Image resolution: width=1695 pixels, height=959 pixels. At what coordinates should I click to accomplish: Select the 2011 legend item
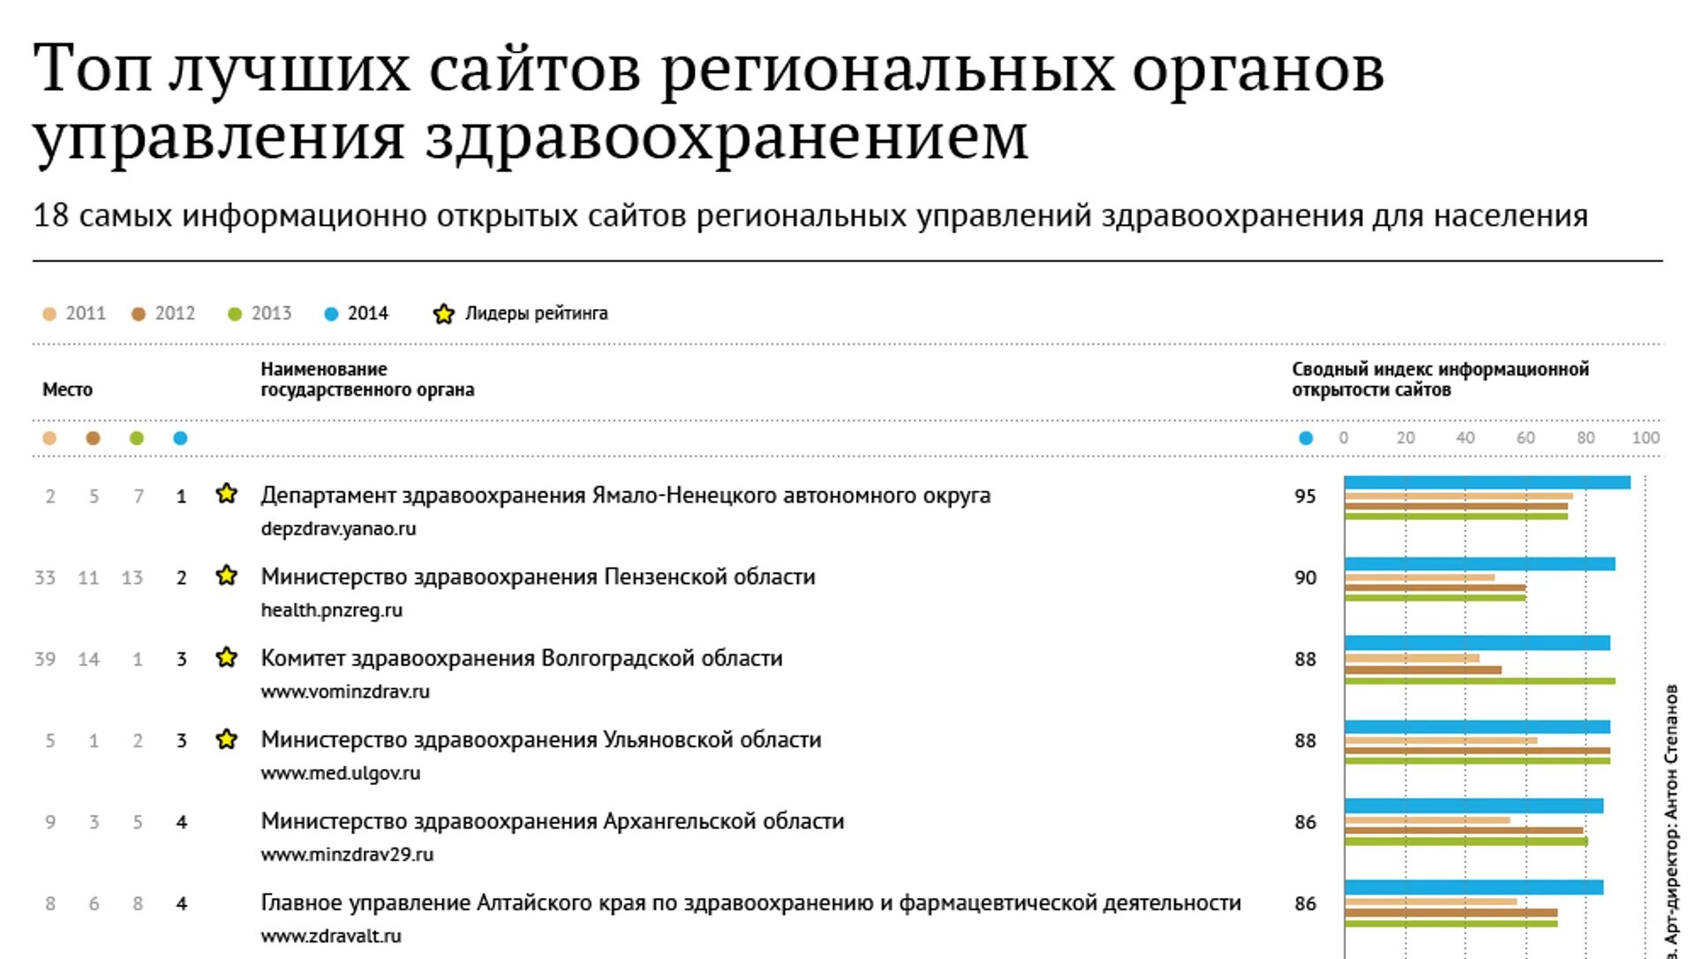coord(74,313)
